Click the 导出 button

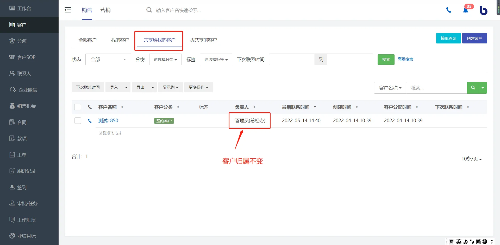click(141, 87)
